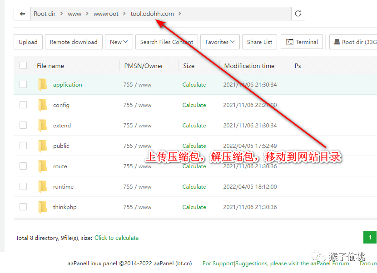Expand the New dropdown menu

point(119,42)
